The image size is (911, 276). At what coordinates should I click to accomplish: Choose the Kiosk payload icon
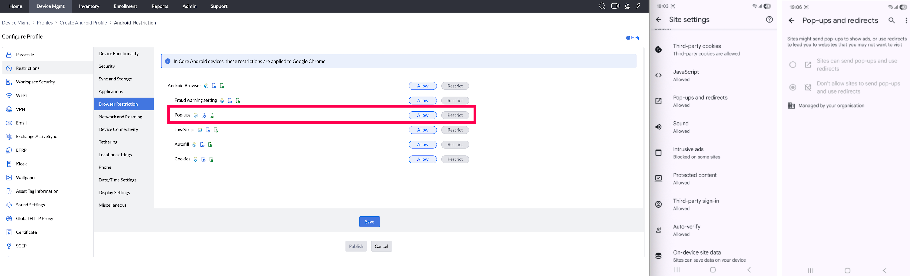[x=9, y=164]
